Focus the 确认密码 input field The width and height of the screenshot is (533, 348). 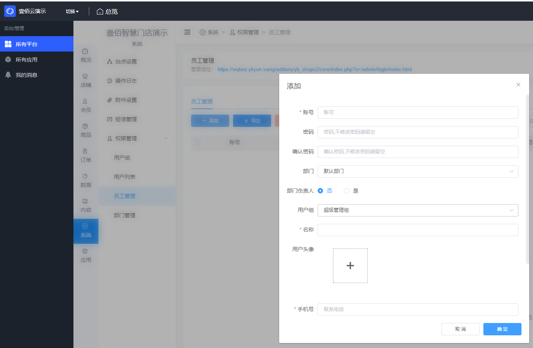pyautogui.click(x=418, y=152)
